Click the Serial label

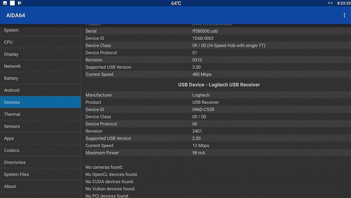pyautogui.click(x=91, y=31)
